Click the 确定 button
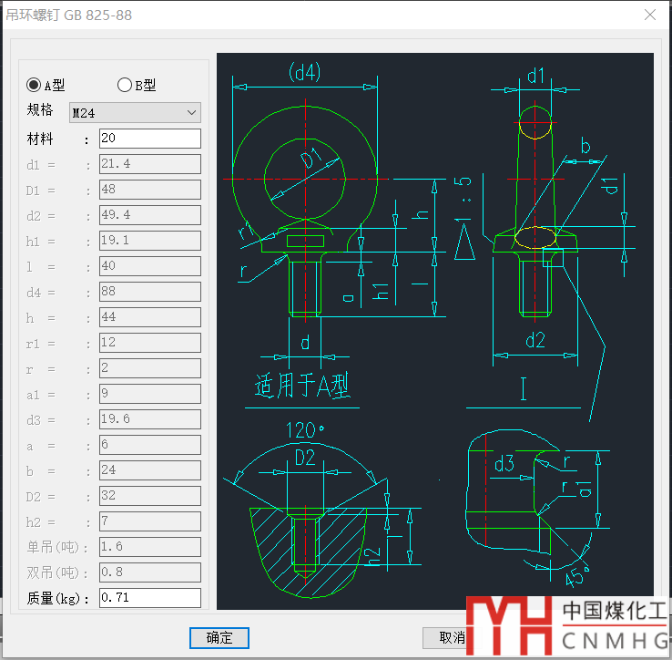This screenshot has height=660, width=672. [x=219, y=638]
